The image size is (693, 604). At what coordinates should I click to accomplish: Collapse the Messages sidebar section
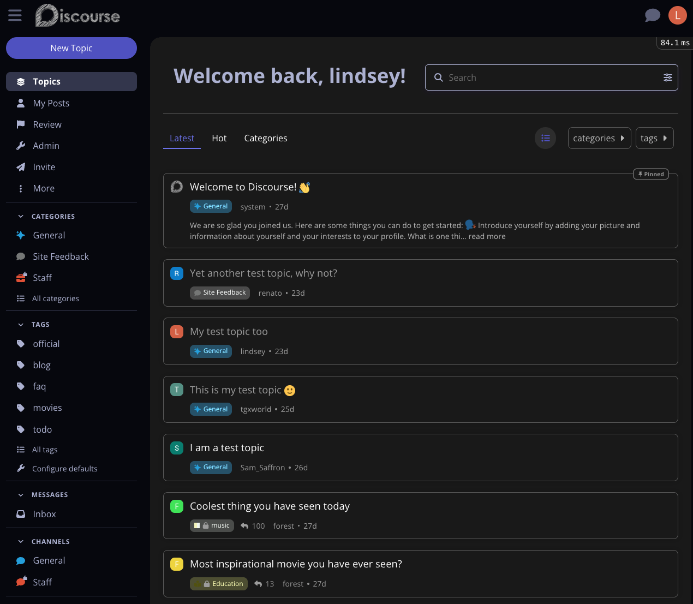click(x=21, y=495)
